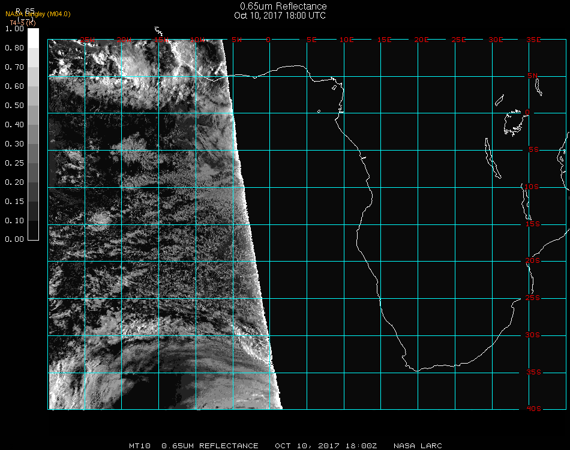The height and width of the screenshot is (450, 570).
Task: Pick the black colorbar segment beside 0.00
Action: pyautogui.click(x=33, y=230)
